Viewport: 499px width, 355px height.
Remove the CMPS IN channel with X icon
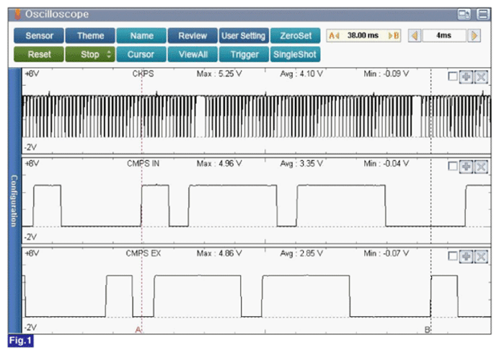pos(481,166)
